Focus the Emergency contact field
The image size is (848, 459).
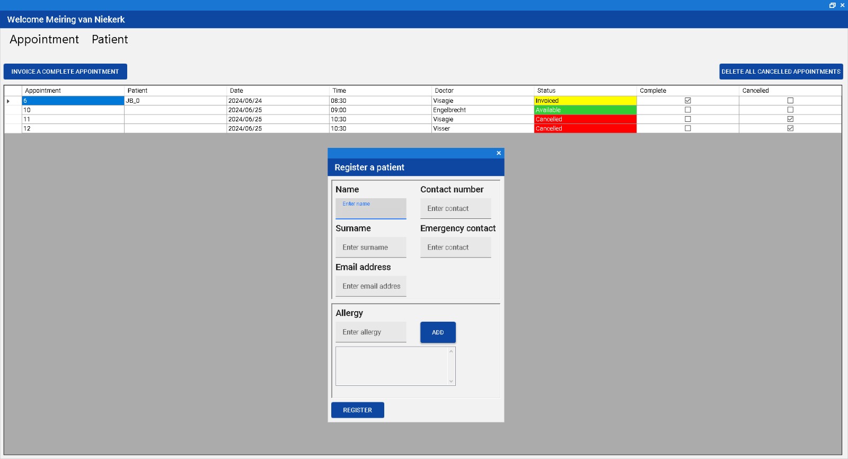[456, 248]
